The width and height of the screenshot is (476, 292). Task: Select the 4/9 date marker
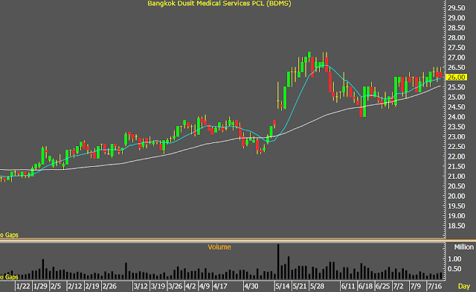click(x=205, y=286)
